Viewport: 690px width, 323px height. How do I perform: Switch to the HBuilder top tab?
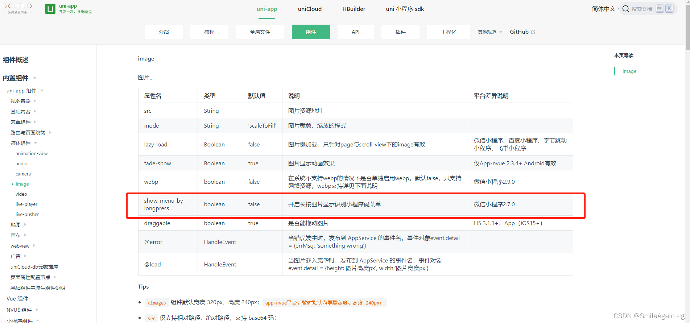354,9
